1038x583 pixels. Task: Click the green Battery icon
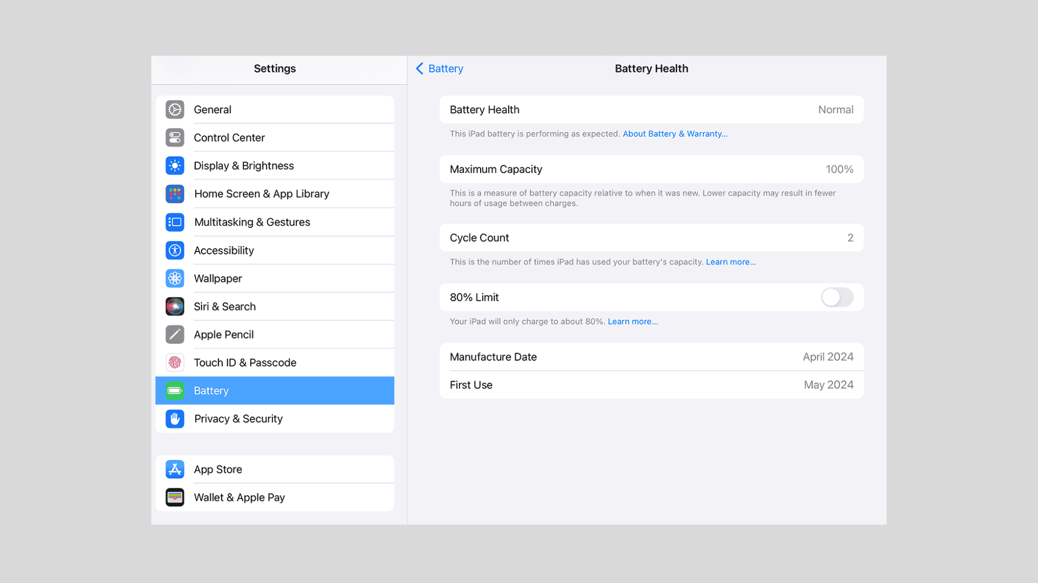pyautogui.click(x=175, y=391)
